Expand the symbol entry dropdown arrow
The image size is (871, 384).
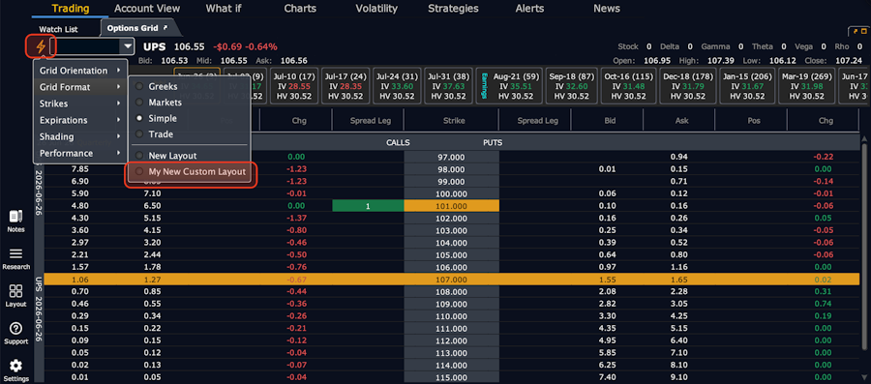pyautogui.click(x=129, y=46)
